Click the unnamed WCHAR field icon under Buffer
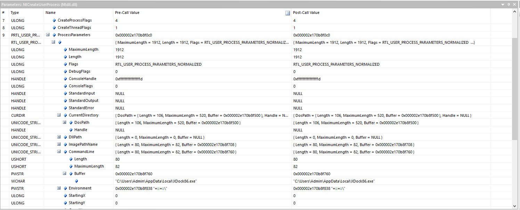Image resolution: width=520 pixels, height=210 pixels. pyautogui.click(x=76, y=181)
